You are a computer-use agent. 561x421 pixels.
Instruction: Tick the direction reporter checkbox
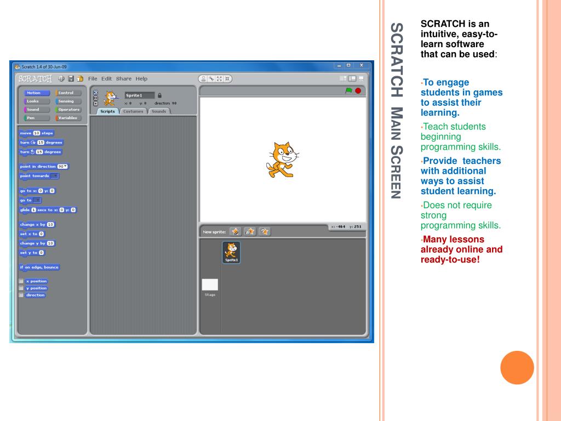[21, 295]
